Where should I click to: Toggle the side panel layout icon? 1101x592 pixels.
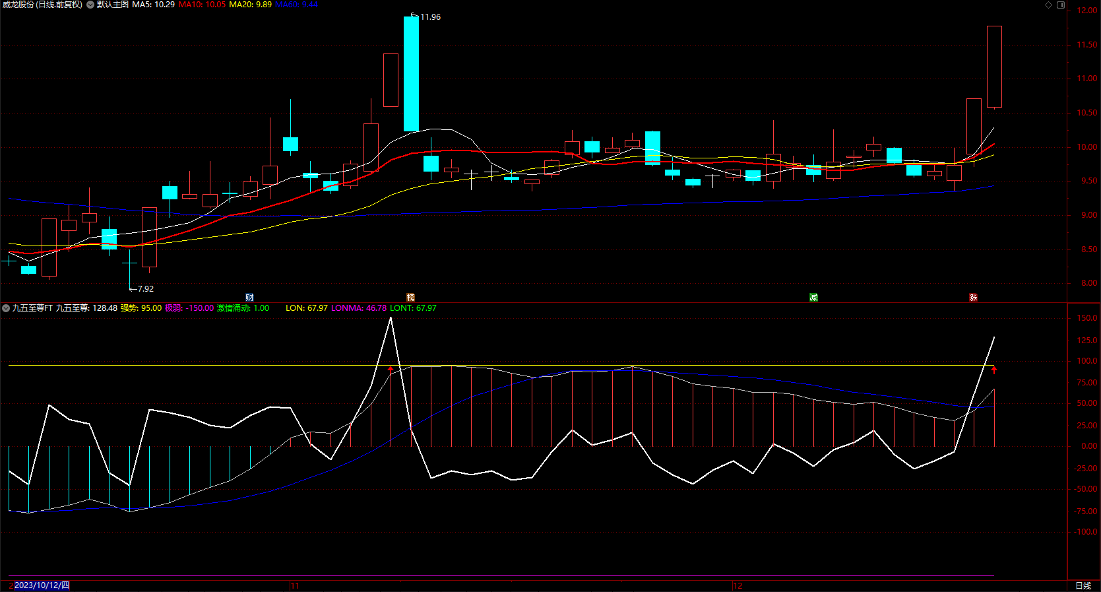(x=1061, y=5)
